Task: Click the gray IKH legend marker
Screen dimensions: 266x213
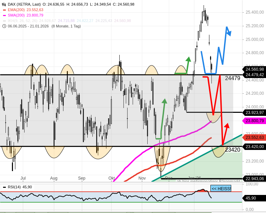Action: (x=4, y=21)
